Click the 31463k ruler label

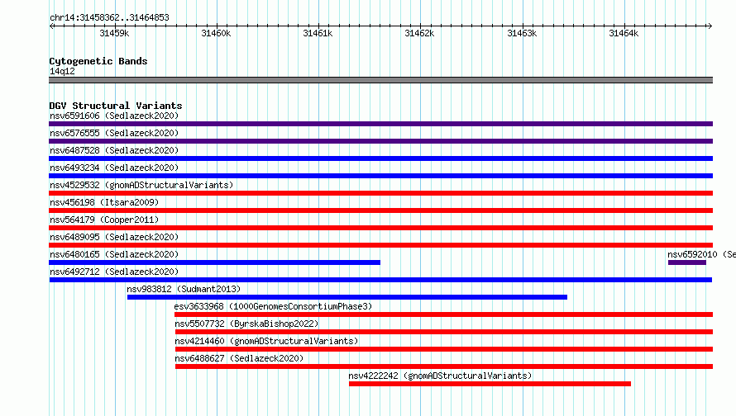522,33
